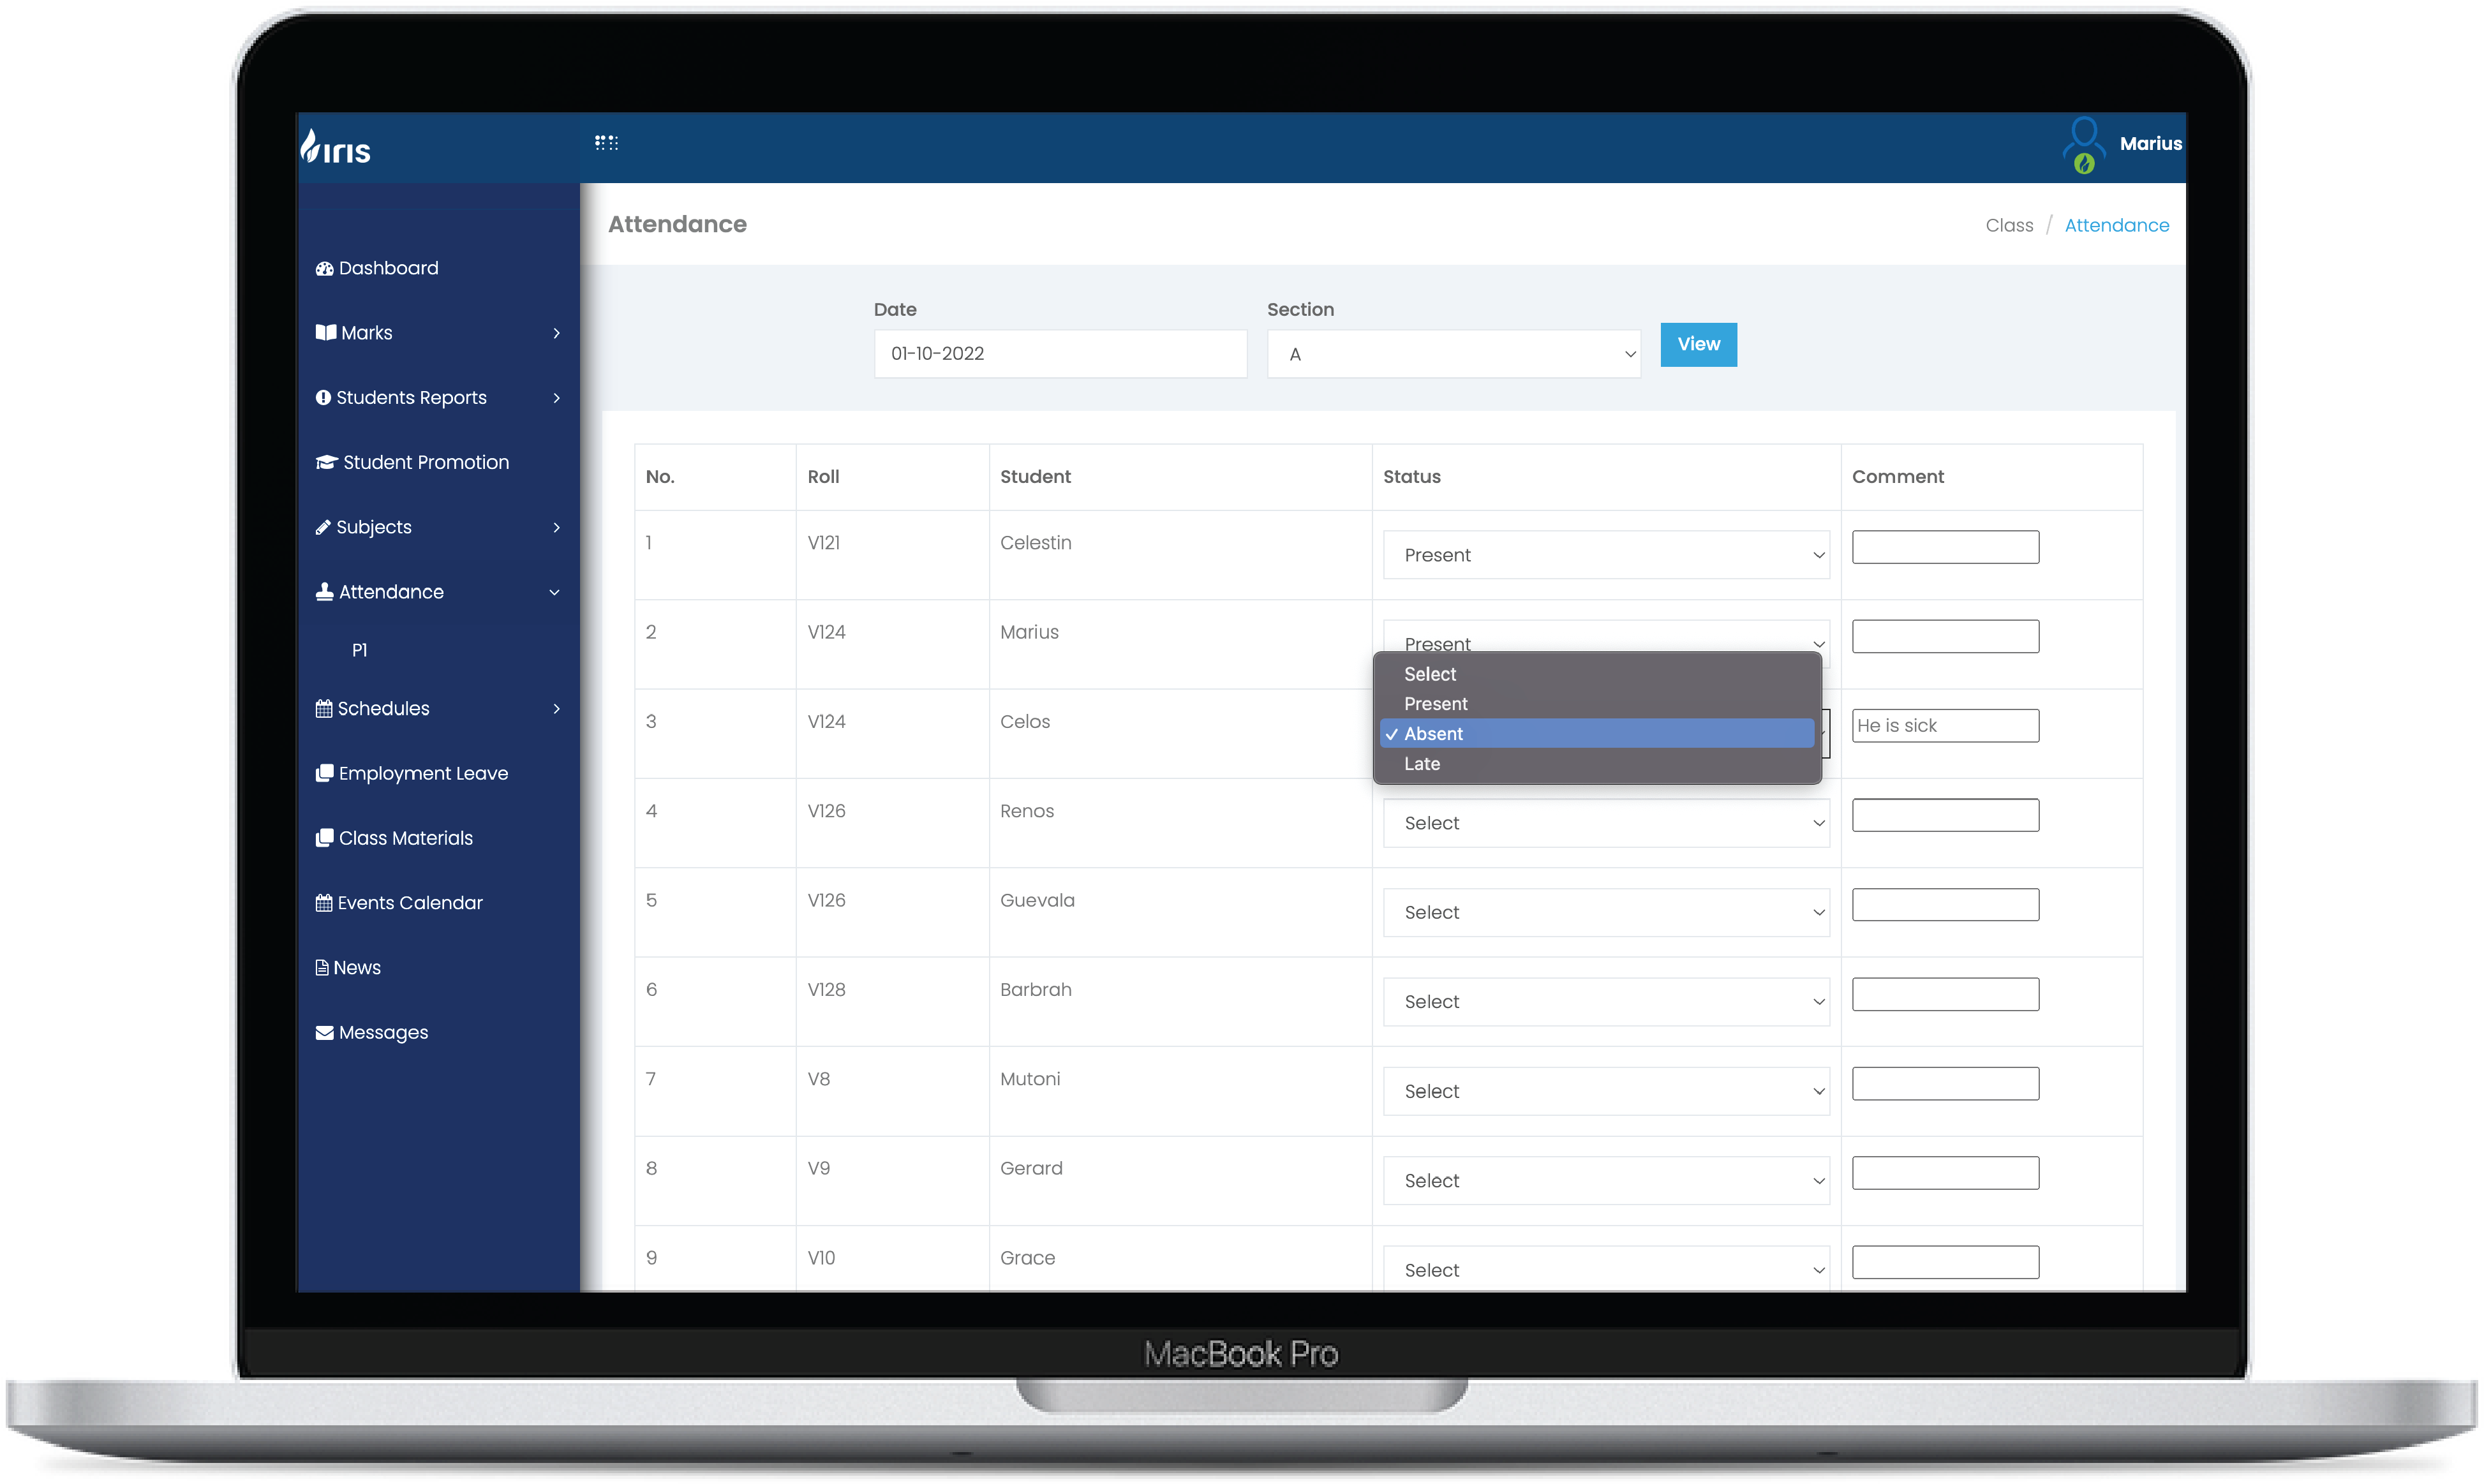Screen dimensions: 2484x1484
Task: Select the P1 class under Attendance
Action: (360, 650)
